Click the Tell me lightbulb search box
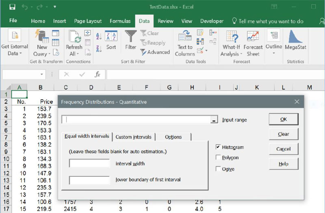Image resolution: width=325 pixels, height=213 pixels. (x=268, y=21)
